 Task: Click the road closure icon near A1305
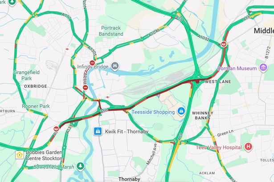tap(92, 63)
